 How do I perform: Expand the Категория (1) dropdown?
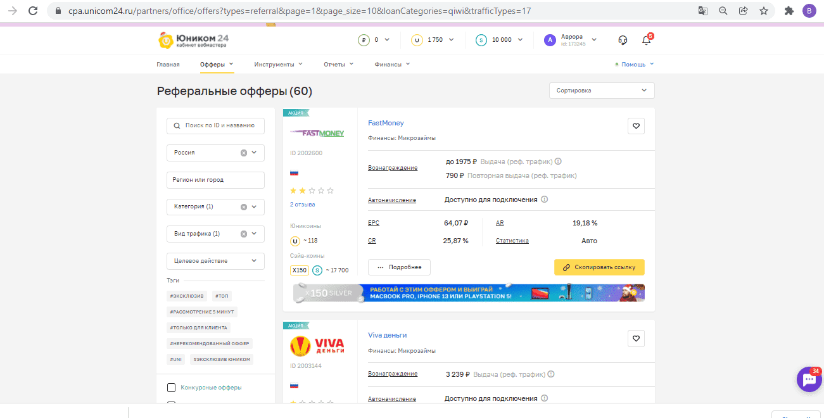tap(254, 206)
